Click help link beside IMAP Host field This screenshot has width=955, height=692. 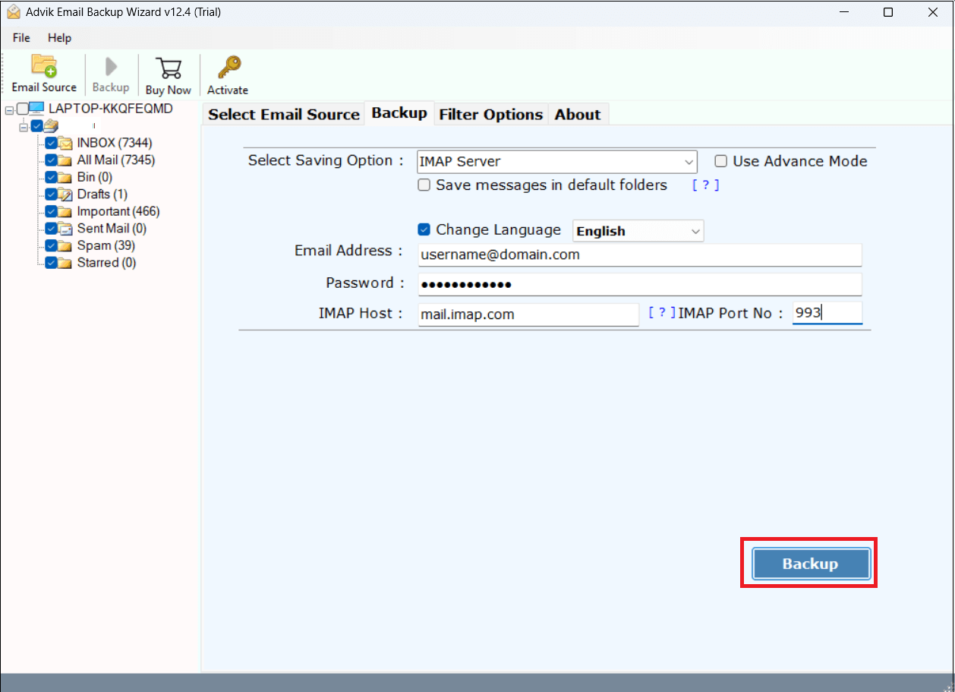[x=662, y=312]
